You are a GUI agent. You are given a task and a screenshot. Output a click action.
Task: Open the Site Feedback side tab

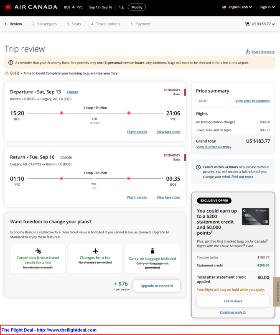pyautogui.click(x=277, y=292)
